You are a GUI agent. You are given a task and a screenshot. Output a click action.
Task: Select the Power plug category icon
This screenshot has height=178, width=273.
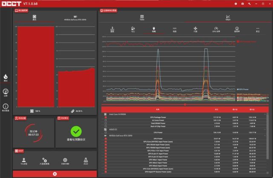154,29
